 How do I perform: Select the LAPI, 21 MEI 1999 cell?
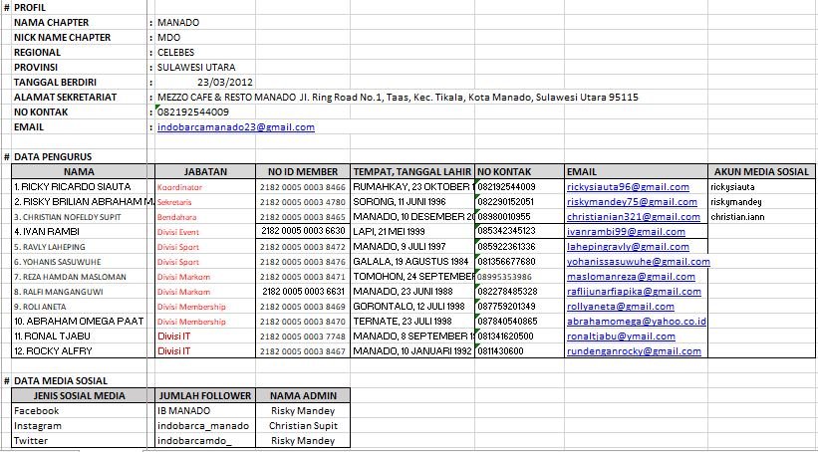(x=412, y=231)
